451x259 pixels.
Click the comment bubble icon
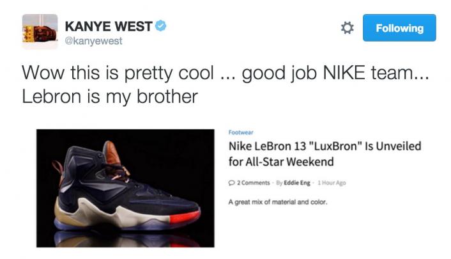[x=231, y=183]
